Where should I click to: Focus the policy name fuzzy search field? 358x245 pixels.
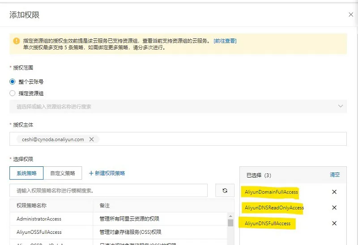[x=108, y=190]
